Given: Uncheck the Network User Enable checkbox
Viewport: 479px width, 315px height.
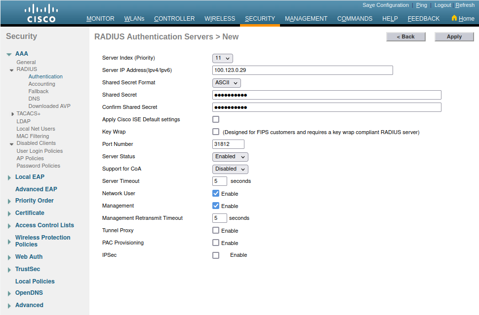Looking at the screenshot, I should [216, 193].
